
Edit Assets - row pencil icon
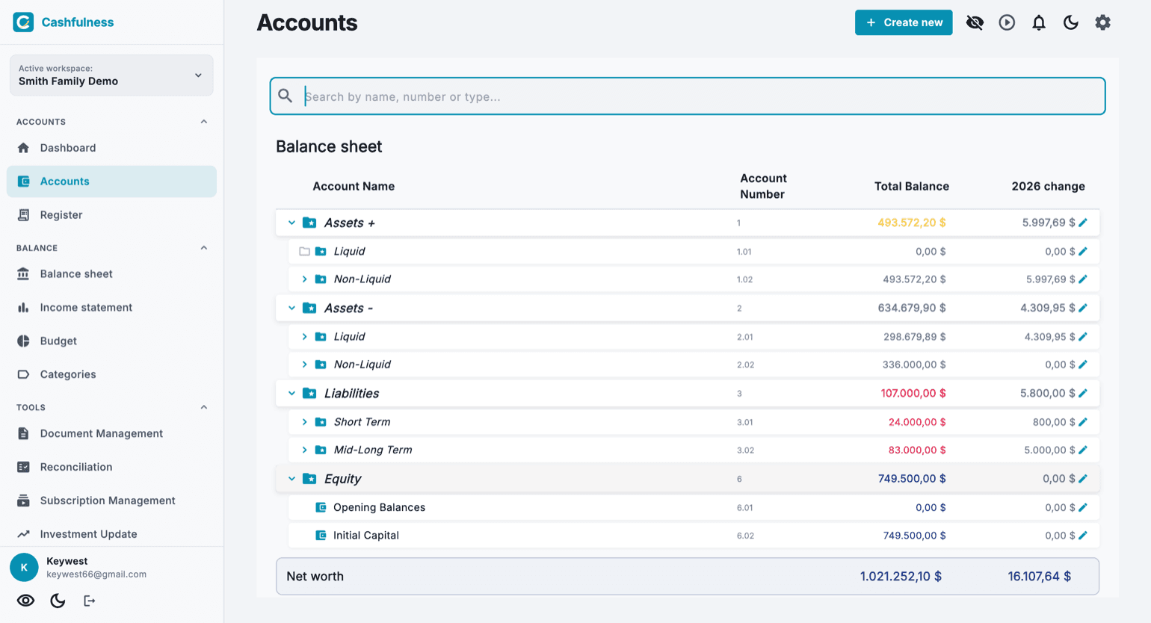tap(1083, 308)
